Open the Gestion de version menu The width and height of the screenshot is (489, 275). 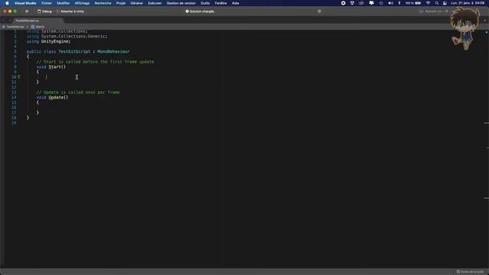[x=181, y=3]
